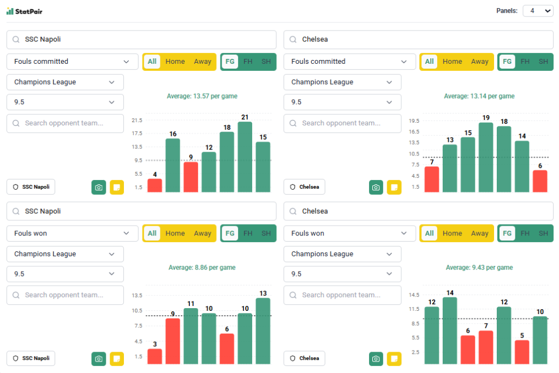Screen dimensions: 559x373
Task: Choose SH period in Napoli Fouls won panel
Action: tap(266, 233)
